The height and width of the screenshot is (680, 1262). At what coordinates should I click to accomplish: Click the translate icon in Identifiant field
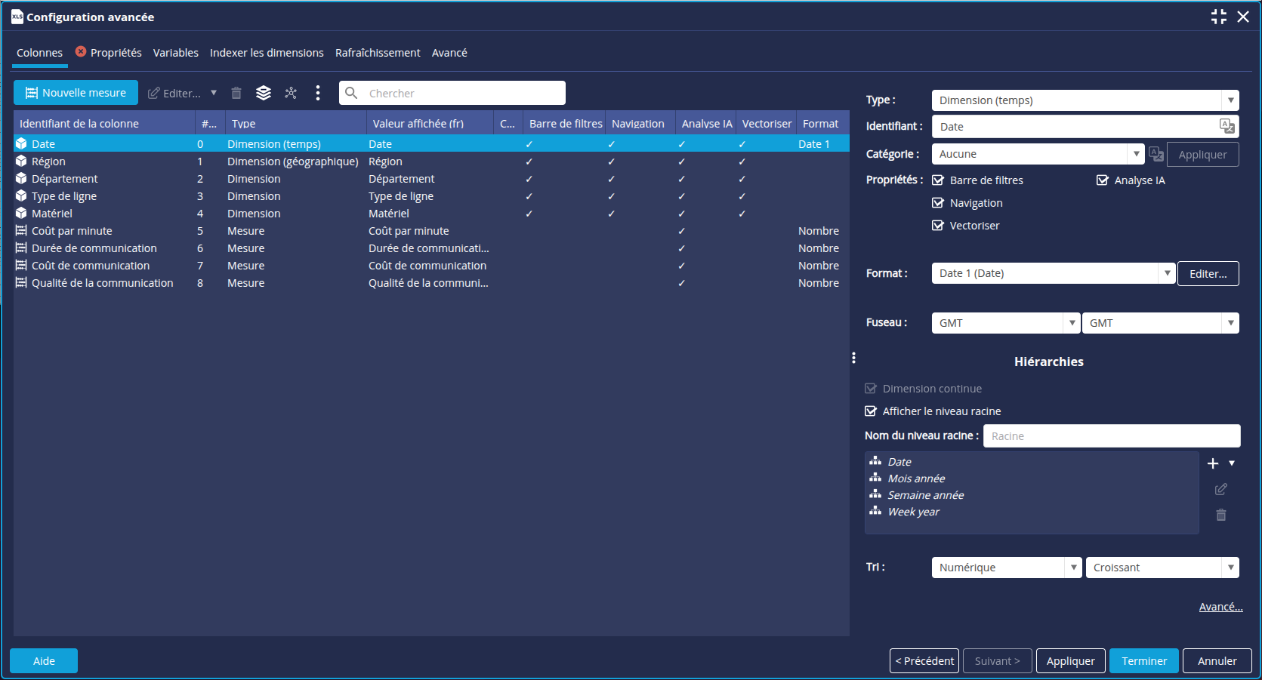click(1227, 126)
